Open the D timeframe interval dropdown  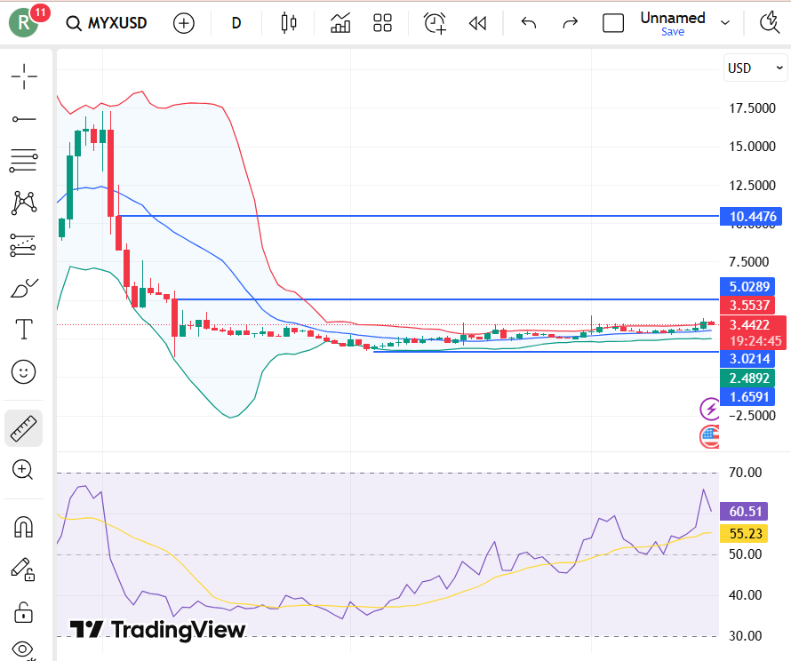click(x=236, y=23)
